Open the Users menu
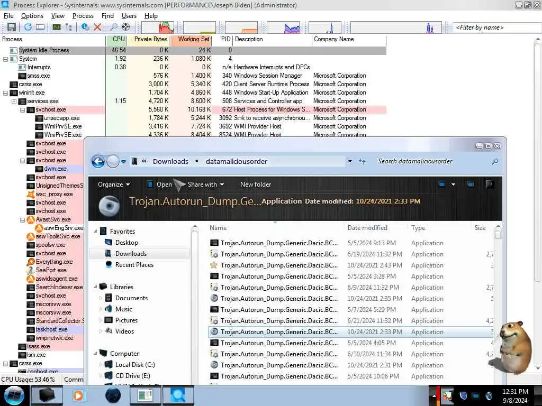 point(129,16)
